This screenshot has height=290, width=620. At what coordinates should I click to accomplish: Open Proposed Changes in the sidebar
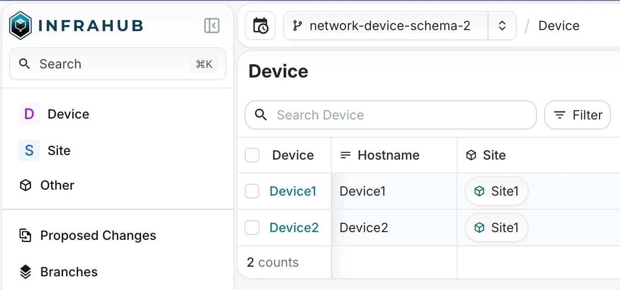[x=118, y=235]
